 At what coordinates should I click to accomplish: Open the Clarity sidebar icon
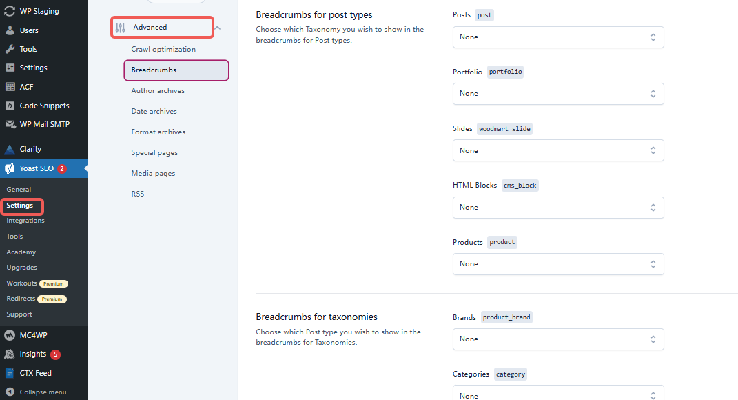pyautogui.click(x=10, y=148)
